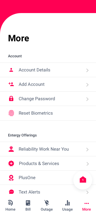The height and width of the screenshot is (217, 96).
Task: Expand Account Details with its chevron
Action: [87, 70]
